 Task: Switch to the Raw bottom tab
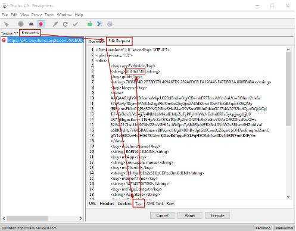pos(170,204)
